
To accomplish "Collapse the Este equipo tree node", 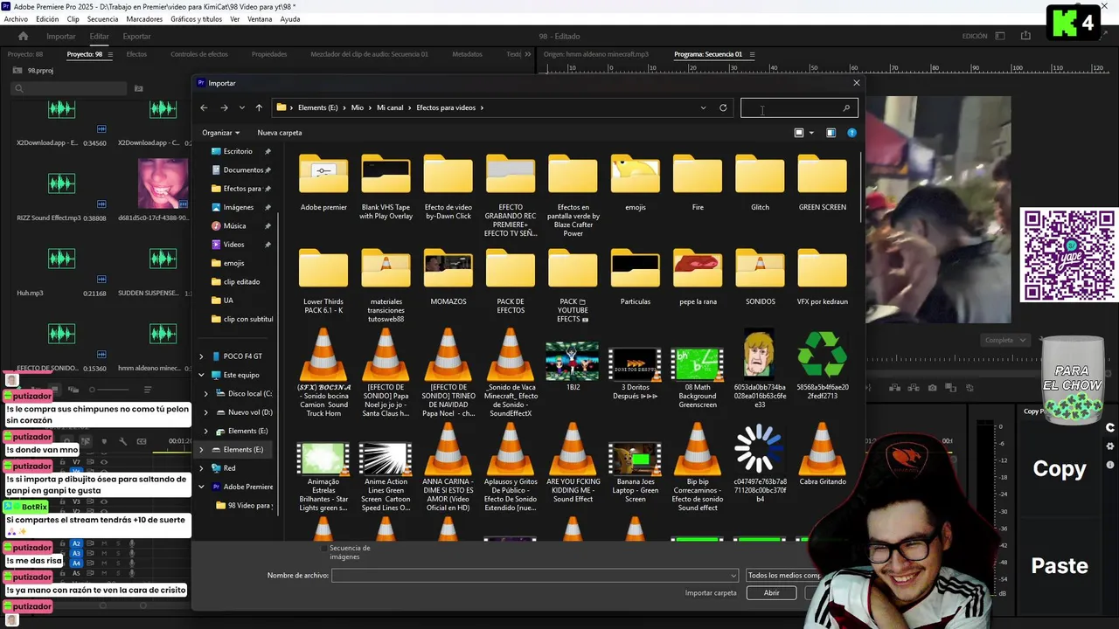I will [201, 375].
